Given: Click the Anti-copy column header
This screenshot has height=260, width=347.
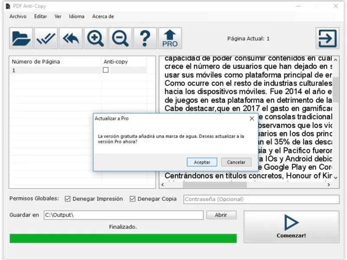Looking at the screenshot, I should (124, 62).
